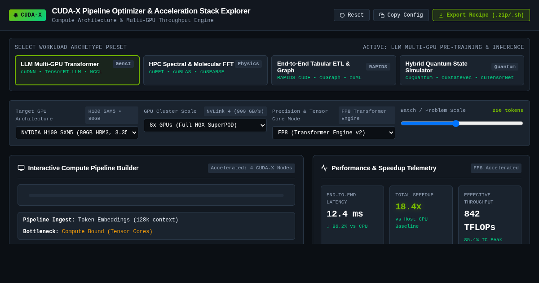
Task: Open the Precision & Tensor Core Mode dropdown
Action: point(334,133)
